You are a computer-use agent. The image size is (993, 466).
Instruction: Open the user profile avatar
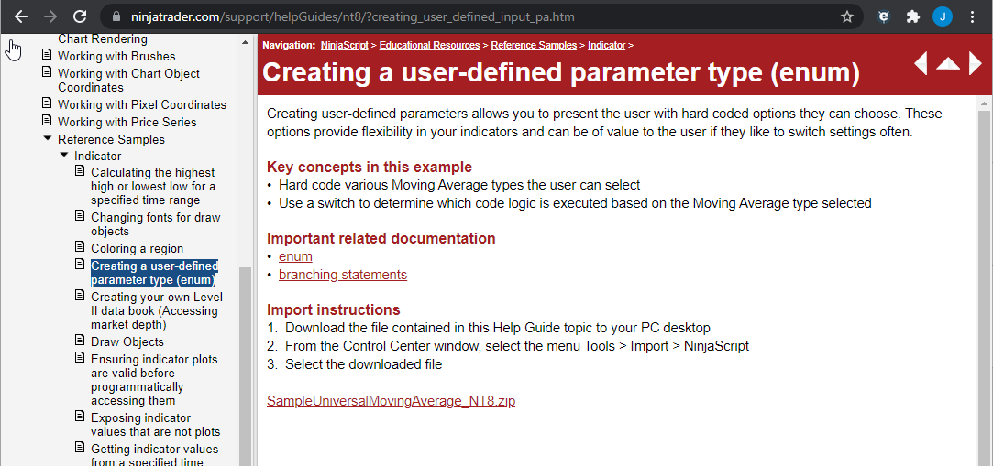(943, 16)
